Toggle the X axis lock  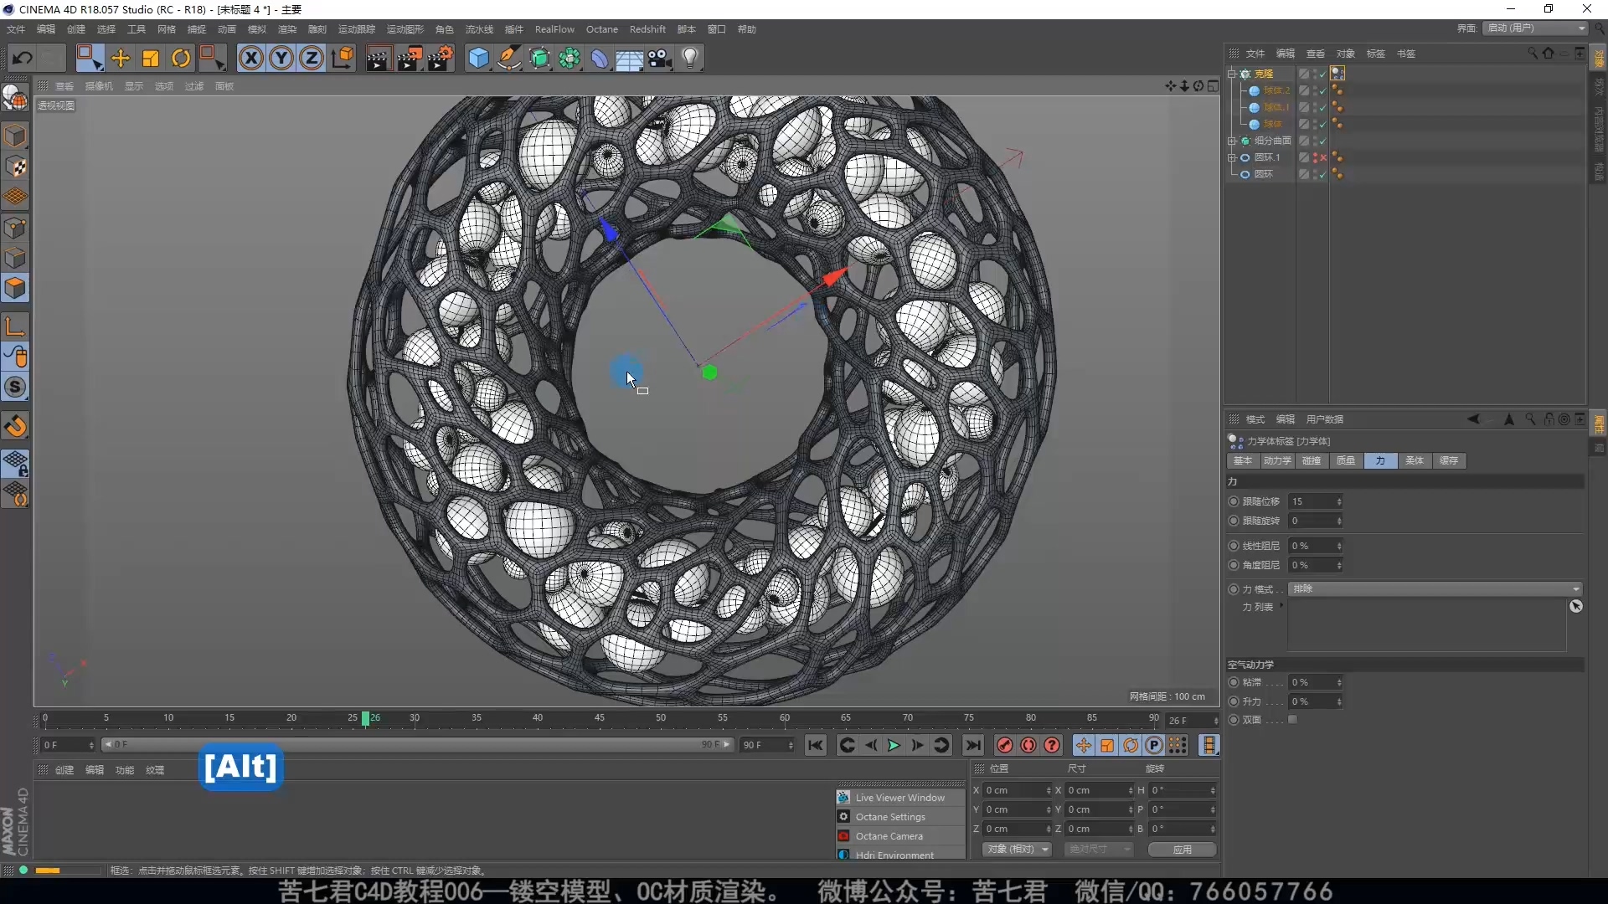[x=251, y=58]
